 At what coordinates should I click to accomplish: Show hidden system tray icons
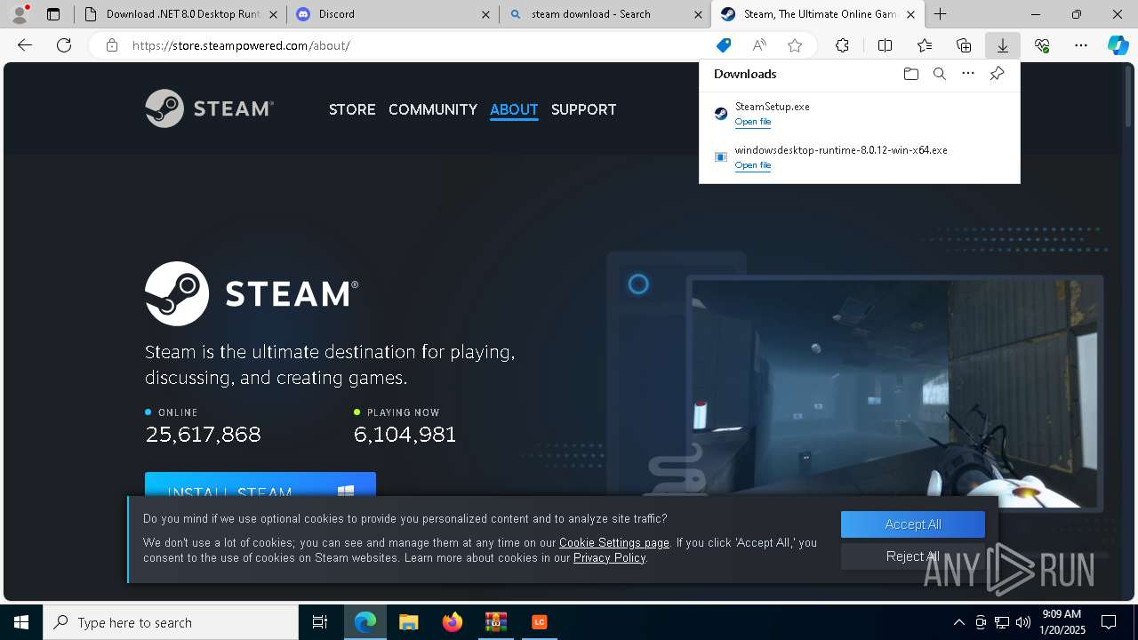click(x=958, y=622)
